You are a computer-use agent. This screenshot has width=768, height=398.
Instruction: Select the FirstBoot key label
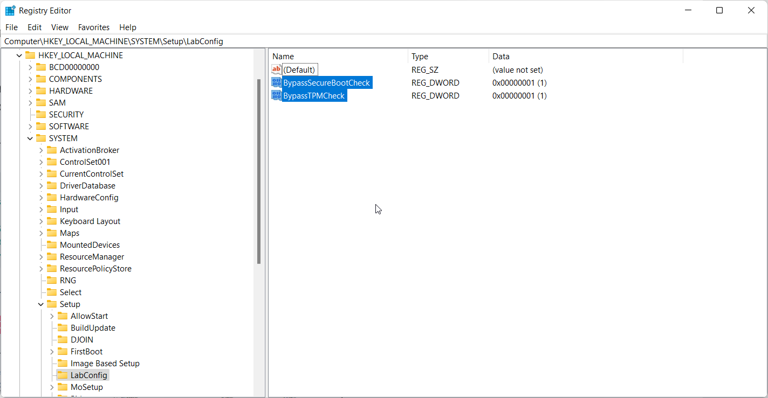pyautogui.click(x=86, y=351)
